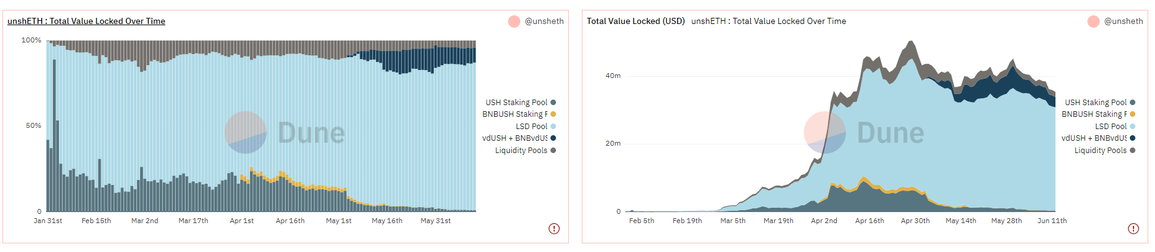Click the warning icon under the percentage bar chart
Screen dimensions: 1155x252
pos(554,229)
